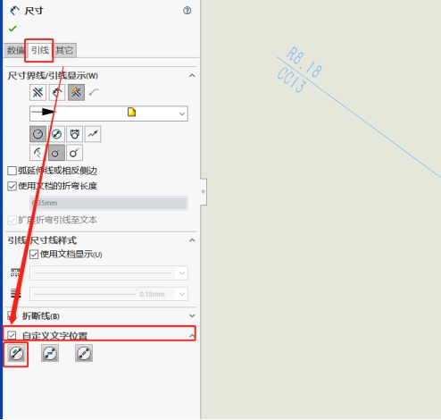This screenshot has width=441, height=420.
Task: Click the panel collapse handle on the splitter
Action: 204,191
